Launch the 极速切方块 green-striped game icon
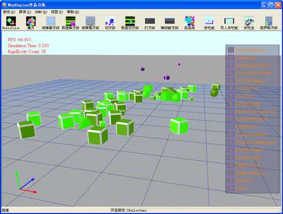 tap(130, 21)
